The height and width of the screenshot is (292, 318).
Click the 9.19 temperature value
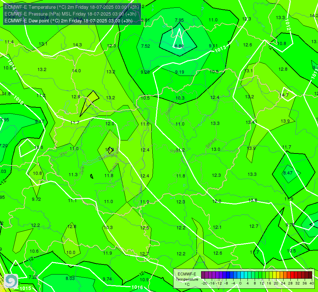(180, 72)
